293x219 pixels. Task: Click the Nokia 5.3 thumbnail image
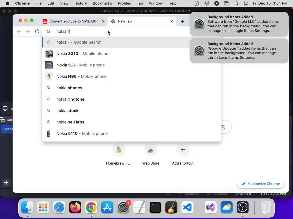(49, 65)
